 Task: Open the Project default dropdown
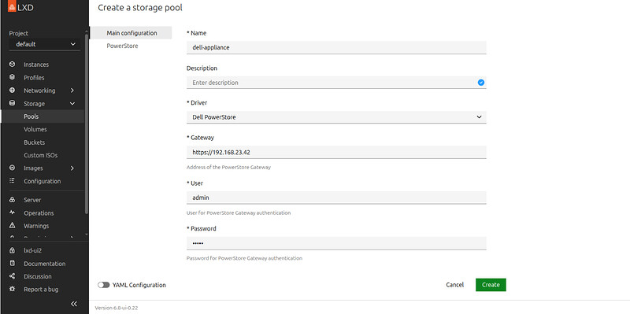pos(44,44)
